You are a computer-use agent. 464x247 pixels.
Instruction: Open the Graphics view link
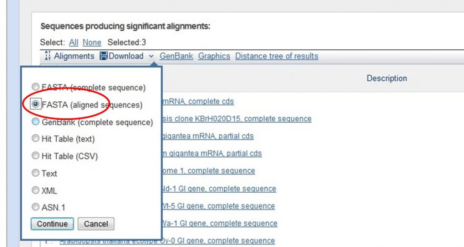[x=214, y=56]
